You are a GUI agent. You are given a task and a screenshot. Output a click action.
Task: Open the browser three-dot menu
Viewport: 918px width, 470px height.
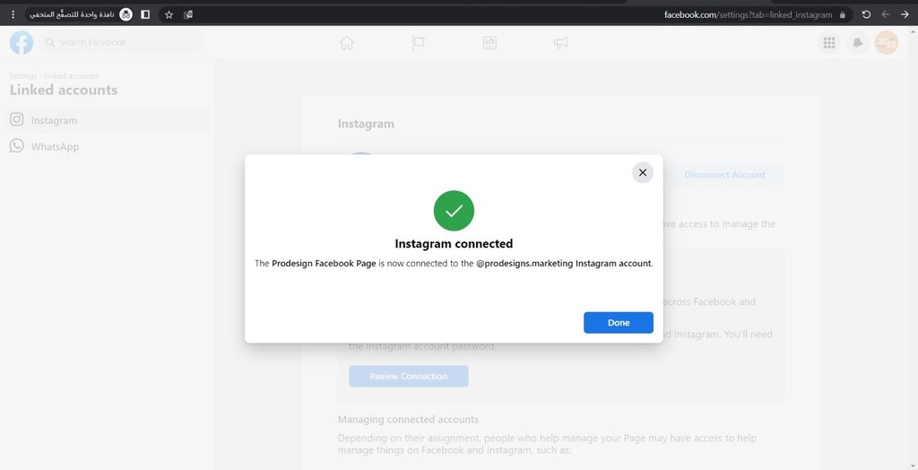(x=13, y=14)
